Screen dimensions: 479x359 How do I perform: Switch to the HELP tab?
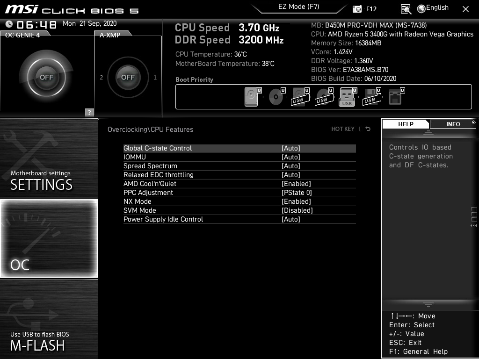coord(406,124)
